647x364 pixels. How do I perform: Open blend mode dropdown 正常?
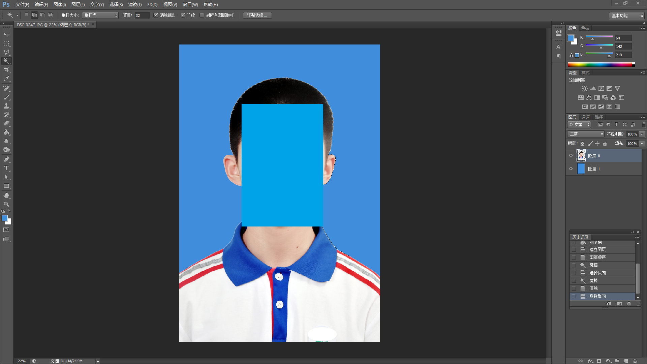pyautogui.click(x=586, y=134)
